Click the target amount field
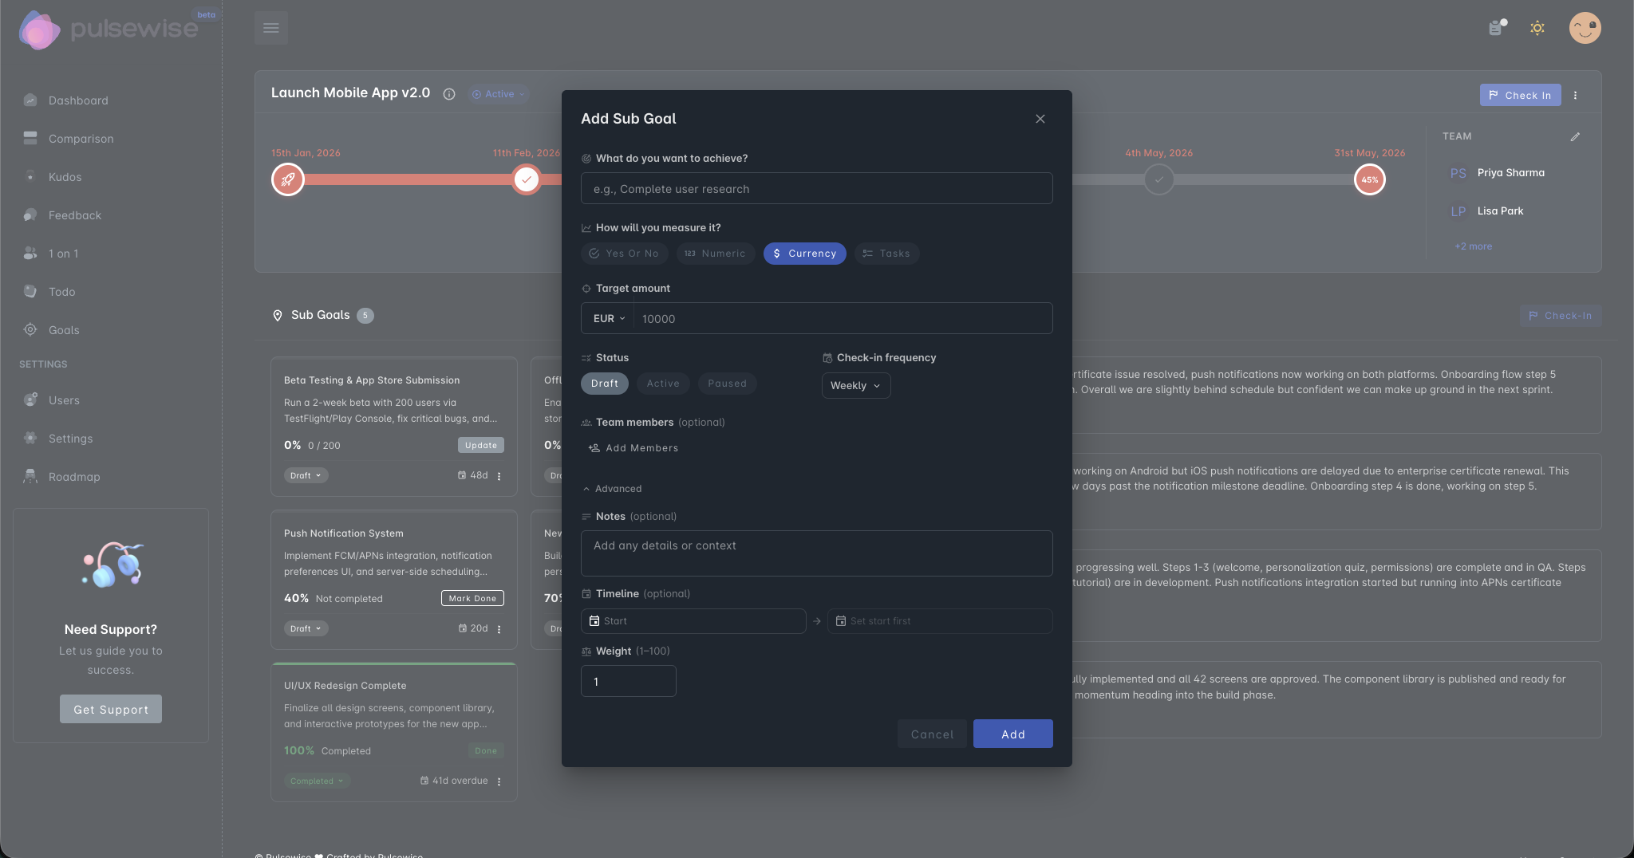Viewport: 1634px width, 858px height. tap(843, 318)
